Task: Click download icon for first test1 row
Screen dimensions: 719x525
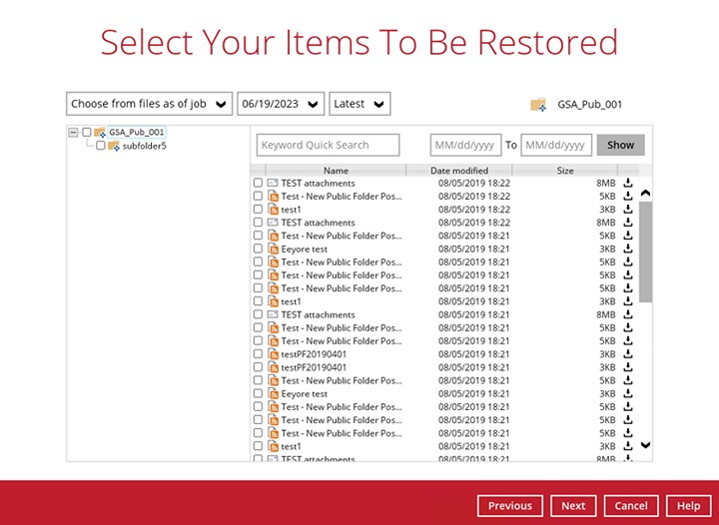Action: [x=628, y=210]
